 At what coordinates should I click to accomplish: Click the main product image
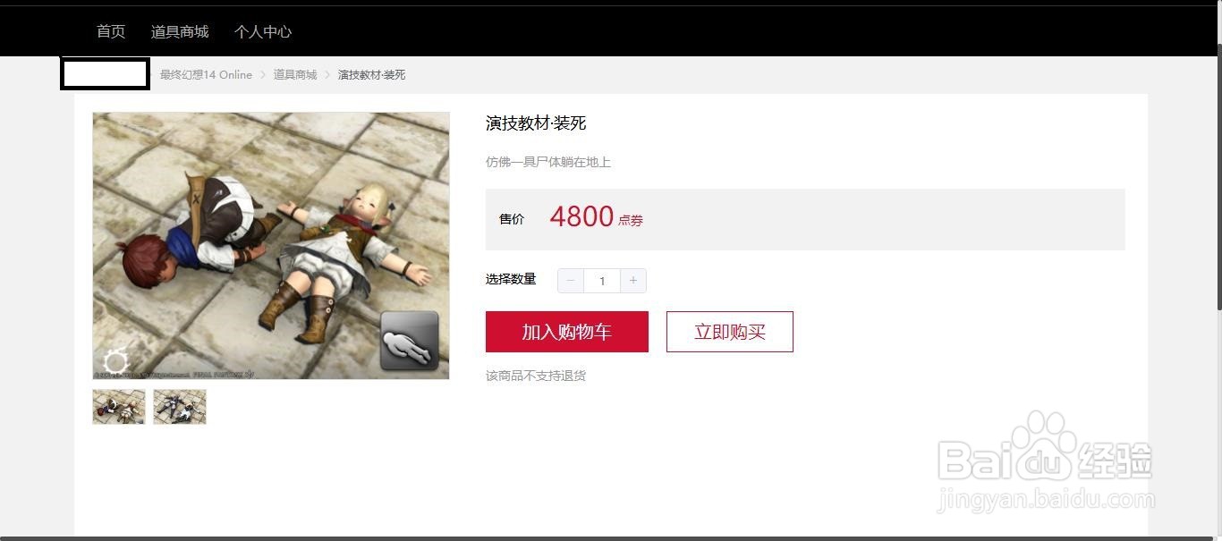tap(271, 246)
